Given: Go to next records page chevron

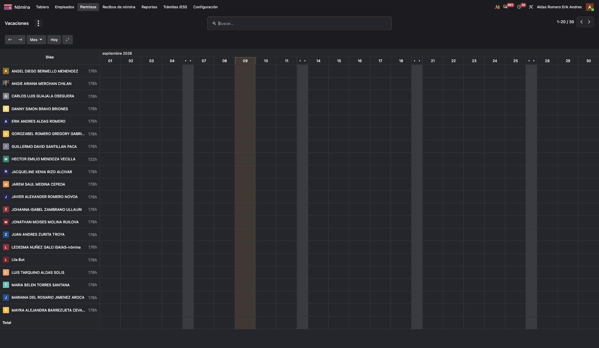Looking at the screenshot, I should [589, 22].
